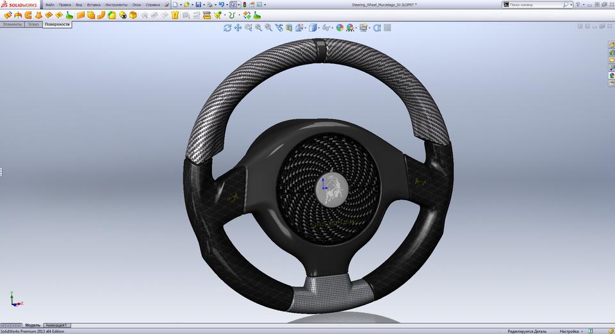
Task: Select the Cut With Surface tool
Action: 207,15
